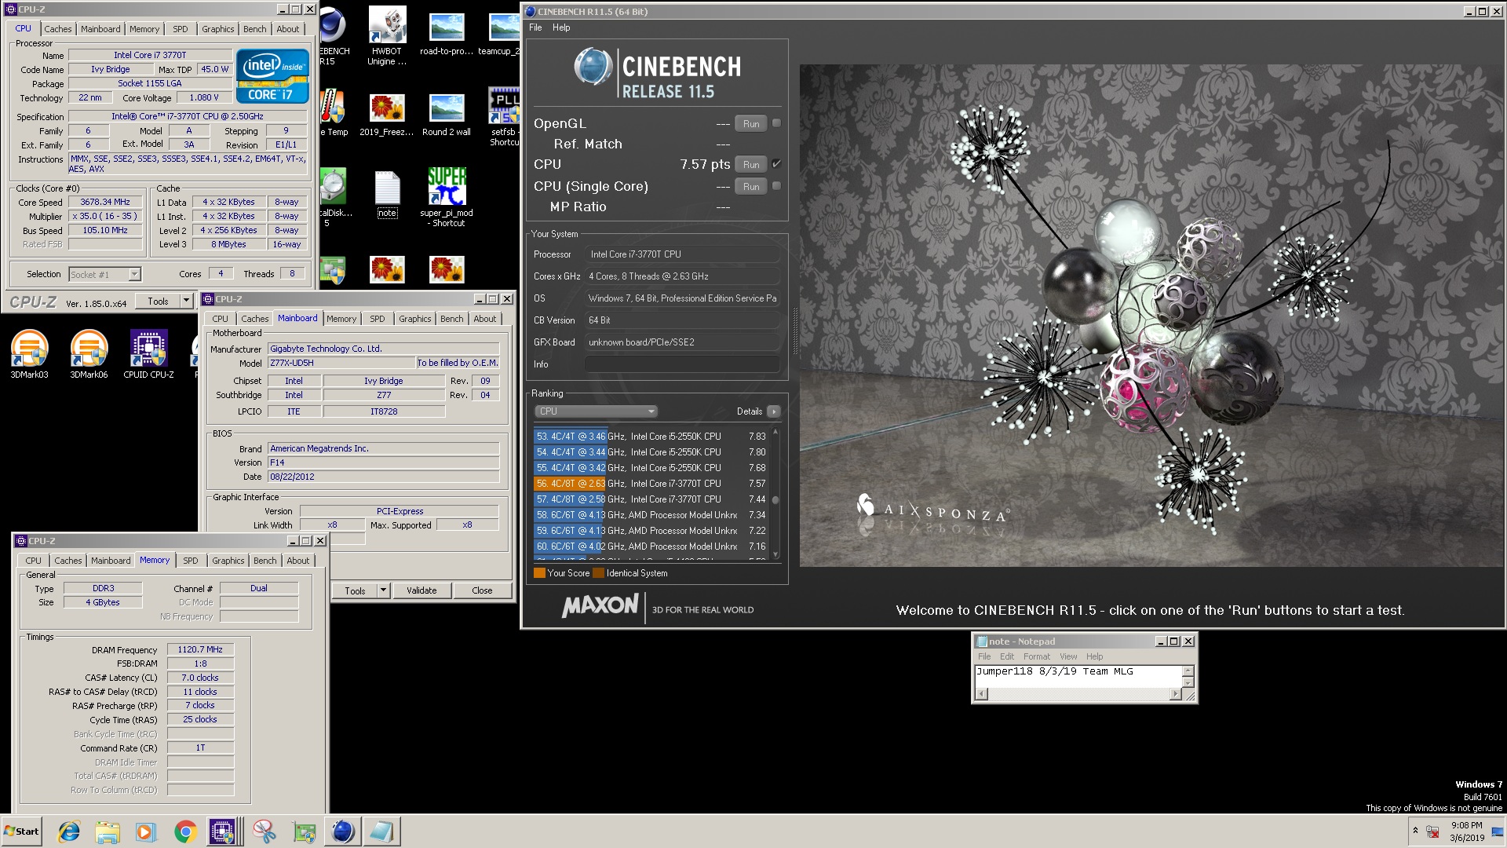Image resolution: width=1507 pixels, height=848 pixels.
Task: Click the ranking list scroll-down arrow
Action: tap(775, 555)
